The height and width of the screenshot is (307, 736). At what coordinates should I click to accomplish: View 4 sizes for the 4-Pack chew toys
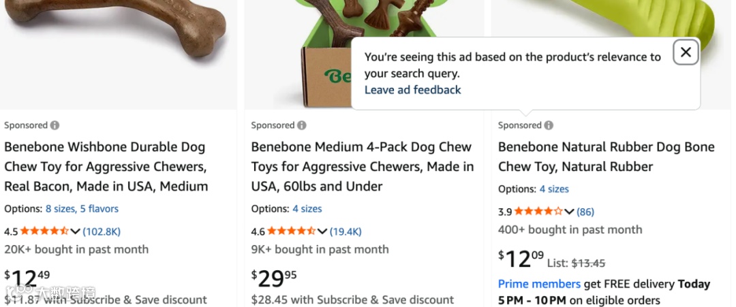click(x=307, y=209)
